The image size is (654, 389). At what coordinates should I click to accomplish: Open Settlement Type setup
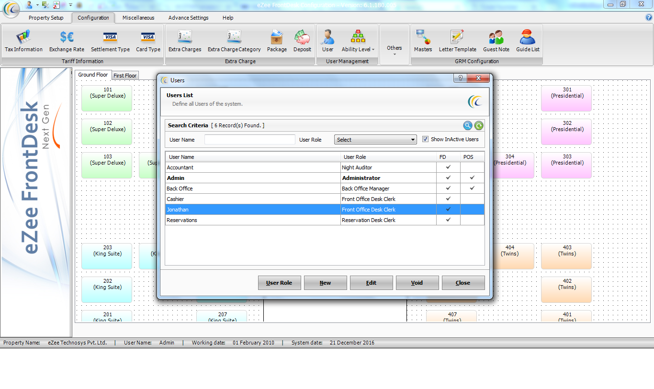pyautogui.click(x=110, y=41)
